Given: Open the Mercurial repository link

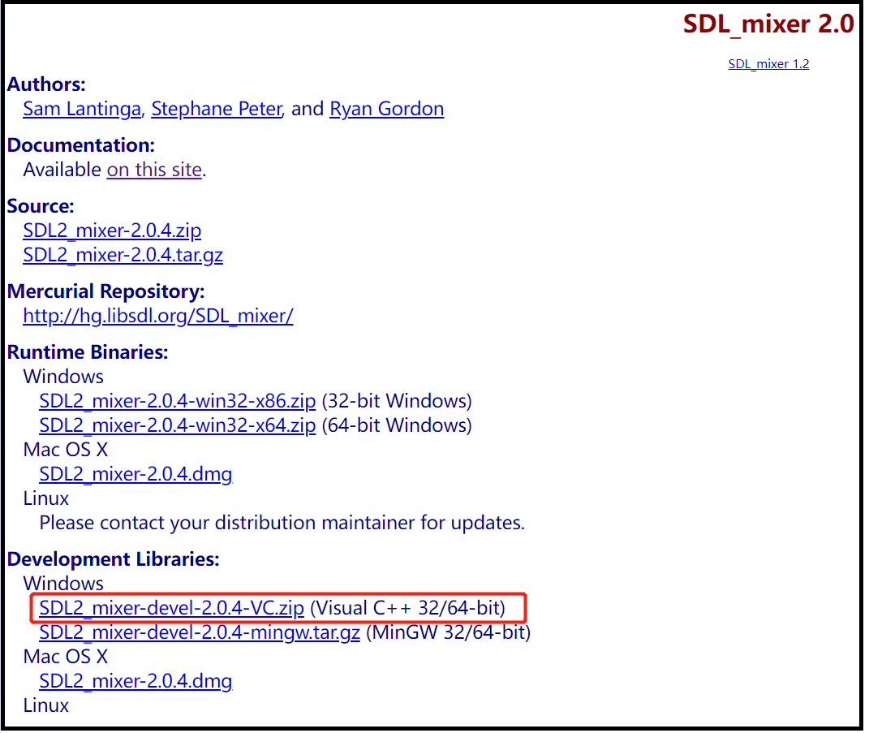Looking at the screenshot, I should click(157, 315).
